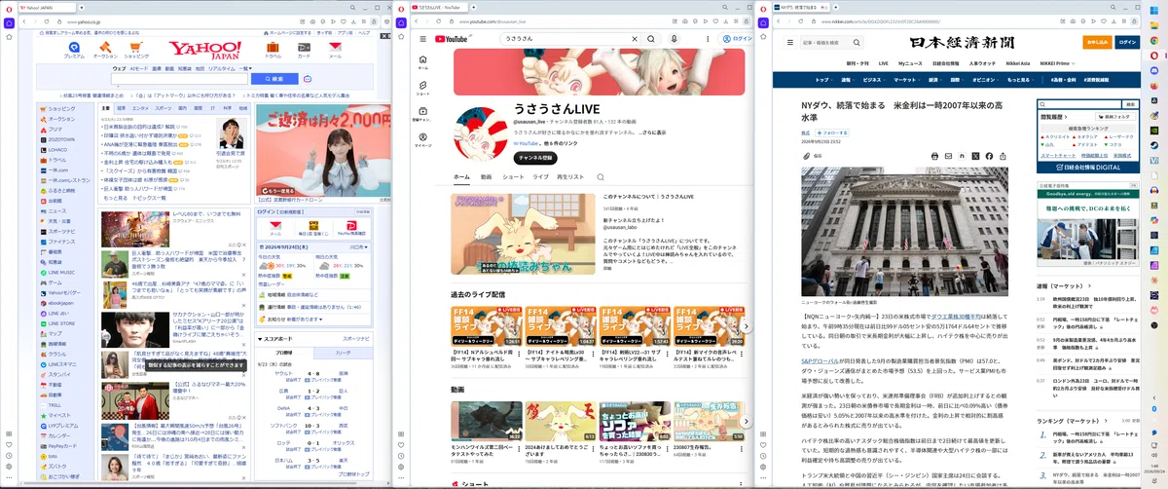The width and height of the screenshot is (1168, 489).
Task: Open Yahoo sidebar ZOZOTOWN link
Action: coord(61,140)
